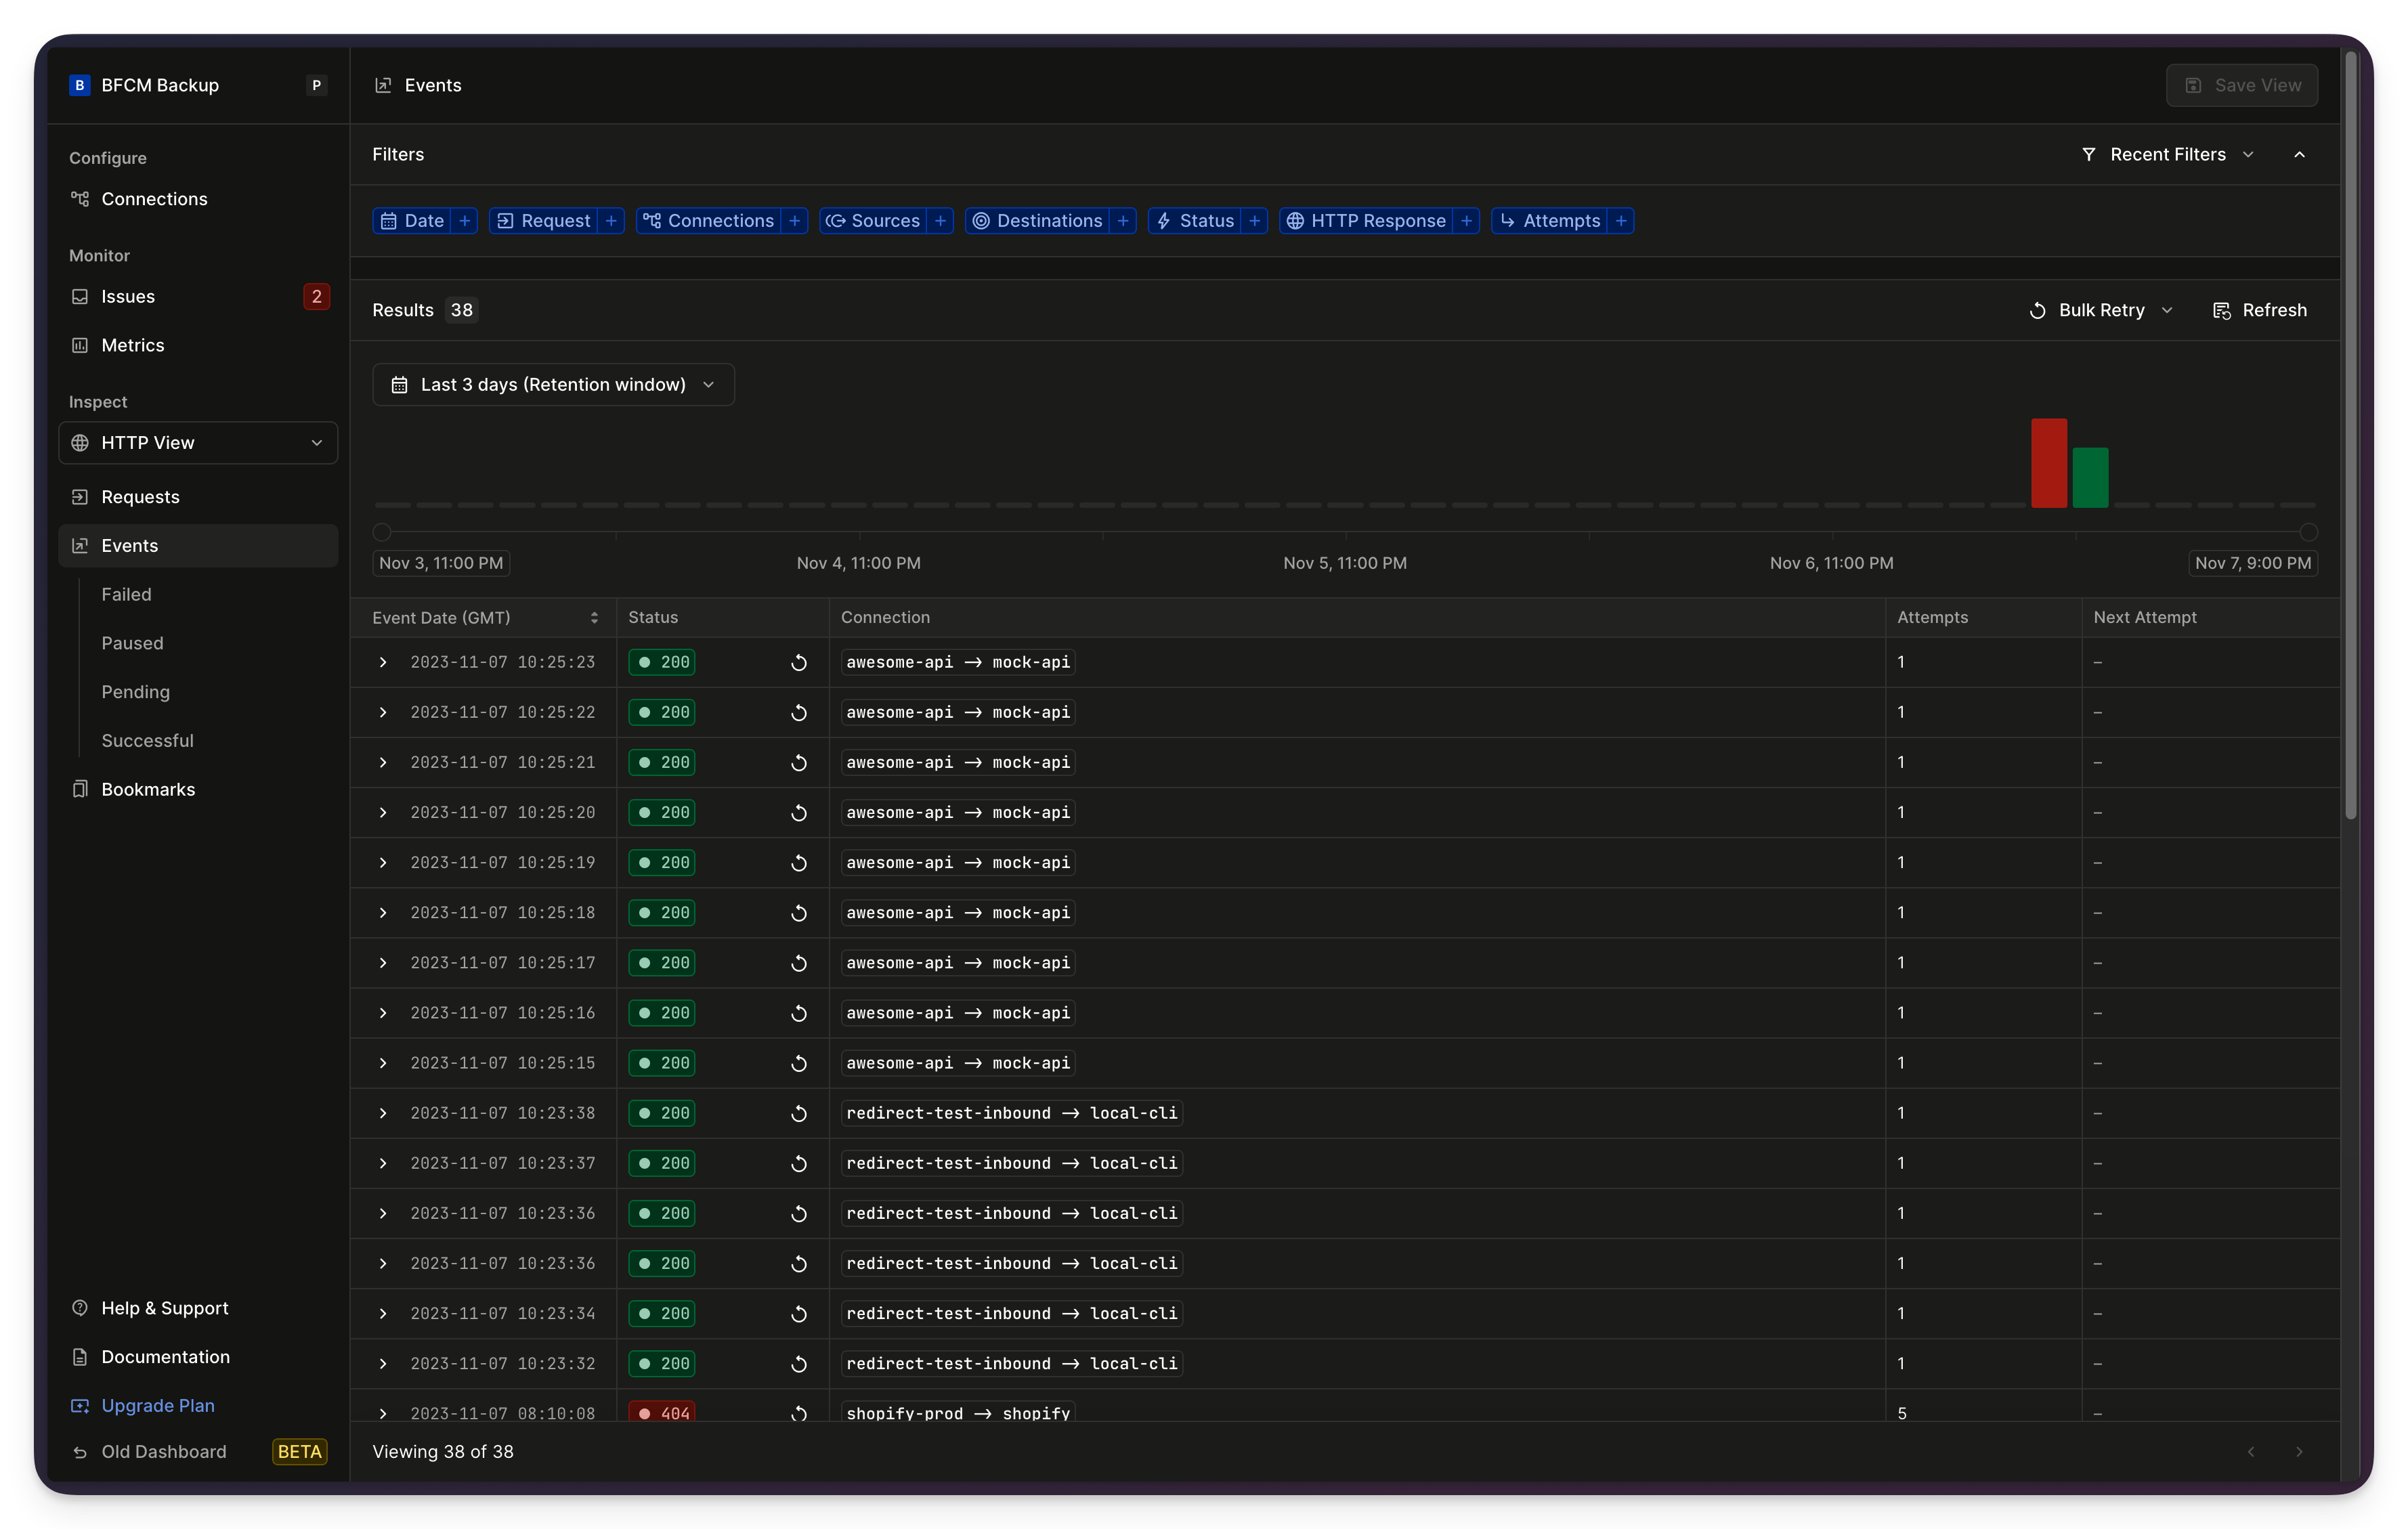The image size is (2408, 1529).
Task: Retry the failed 404 shopify-prod event
Action: coord(798,1413)
